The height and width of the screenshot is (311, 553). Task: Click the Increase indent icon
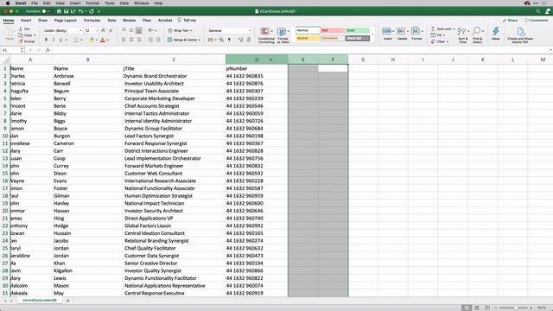(x=158, y=40)
